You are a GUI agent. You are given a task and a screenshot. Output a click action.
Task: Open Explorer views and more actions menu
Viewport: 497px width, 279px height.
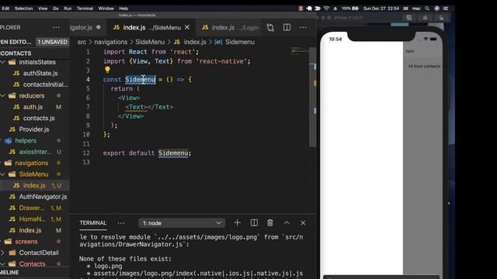(x=56, y=28)
